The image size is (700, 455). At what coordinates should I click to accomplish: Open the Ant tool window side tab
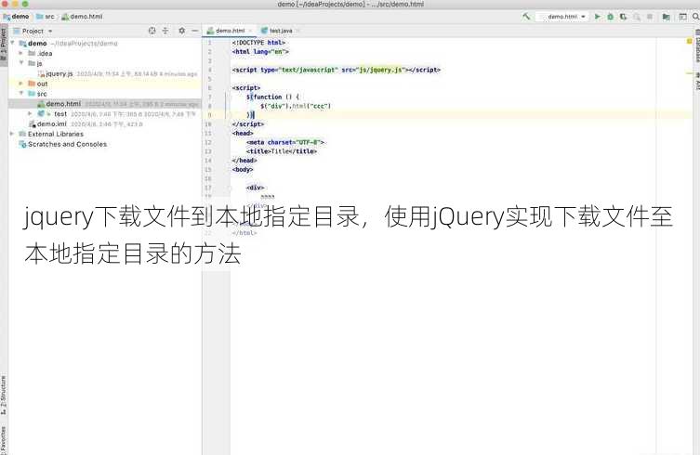click(696, 82)
